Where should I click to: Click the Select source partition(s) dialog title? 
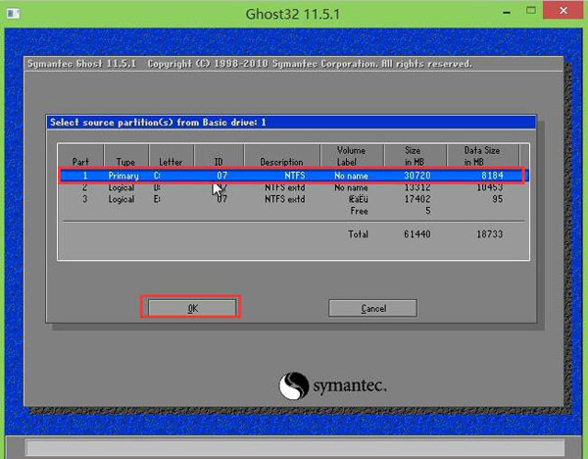[x=158, y=123]
